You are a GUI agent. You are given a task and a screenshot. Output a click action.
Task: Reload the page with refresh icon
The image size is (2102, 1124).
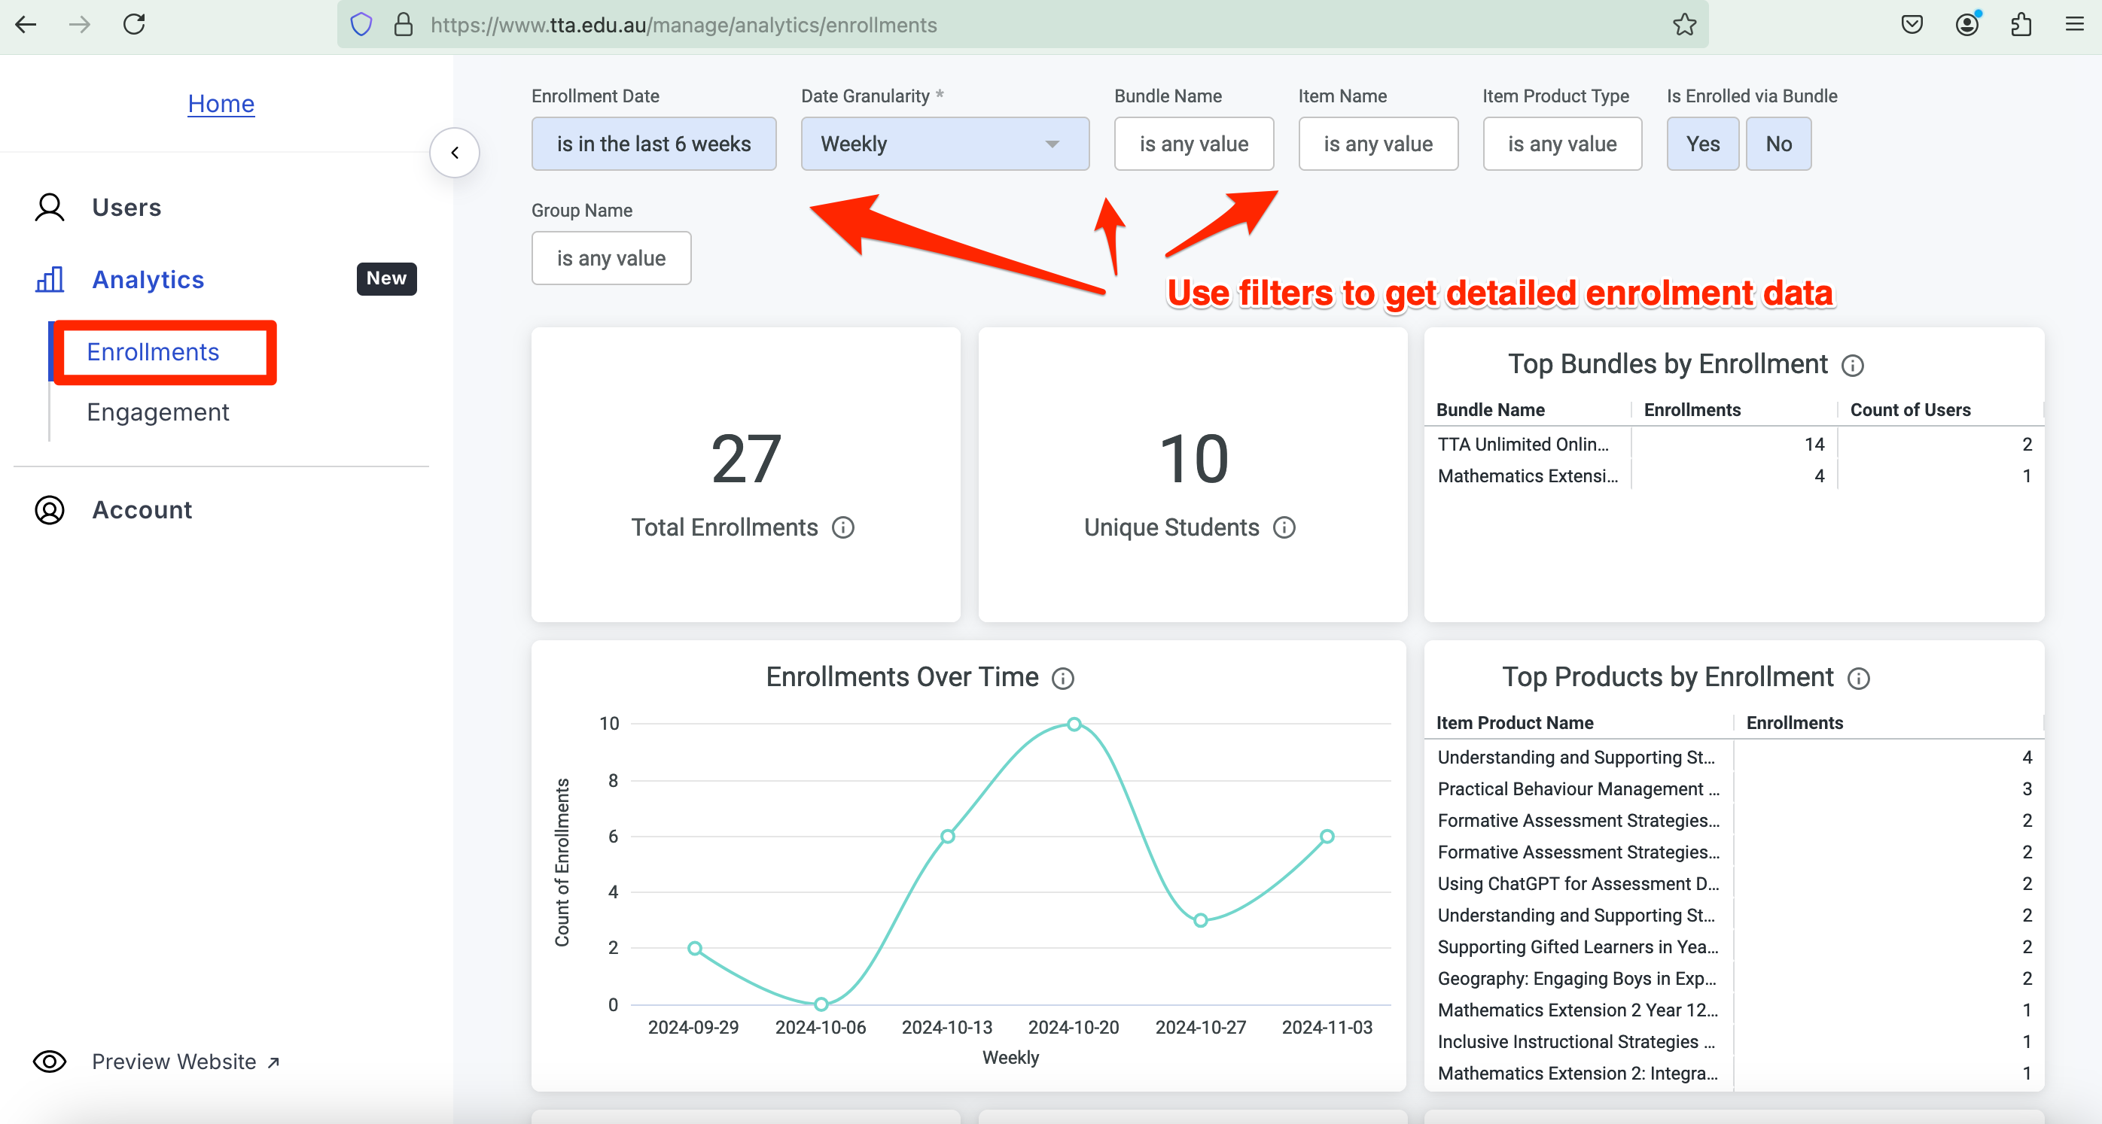pyautogui.click(x=134, y=25)
